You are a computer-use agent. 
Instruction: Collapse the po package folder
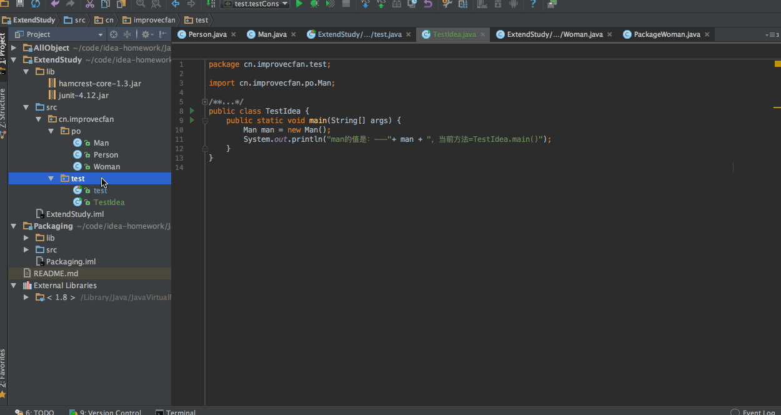(x=51, y=131)
